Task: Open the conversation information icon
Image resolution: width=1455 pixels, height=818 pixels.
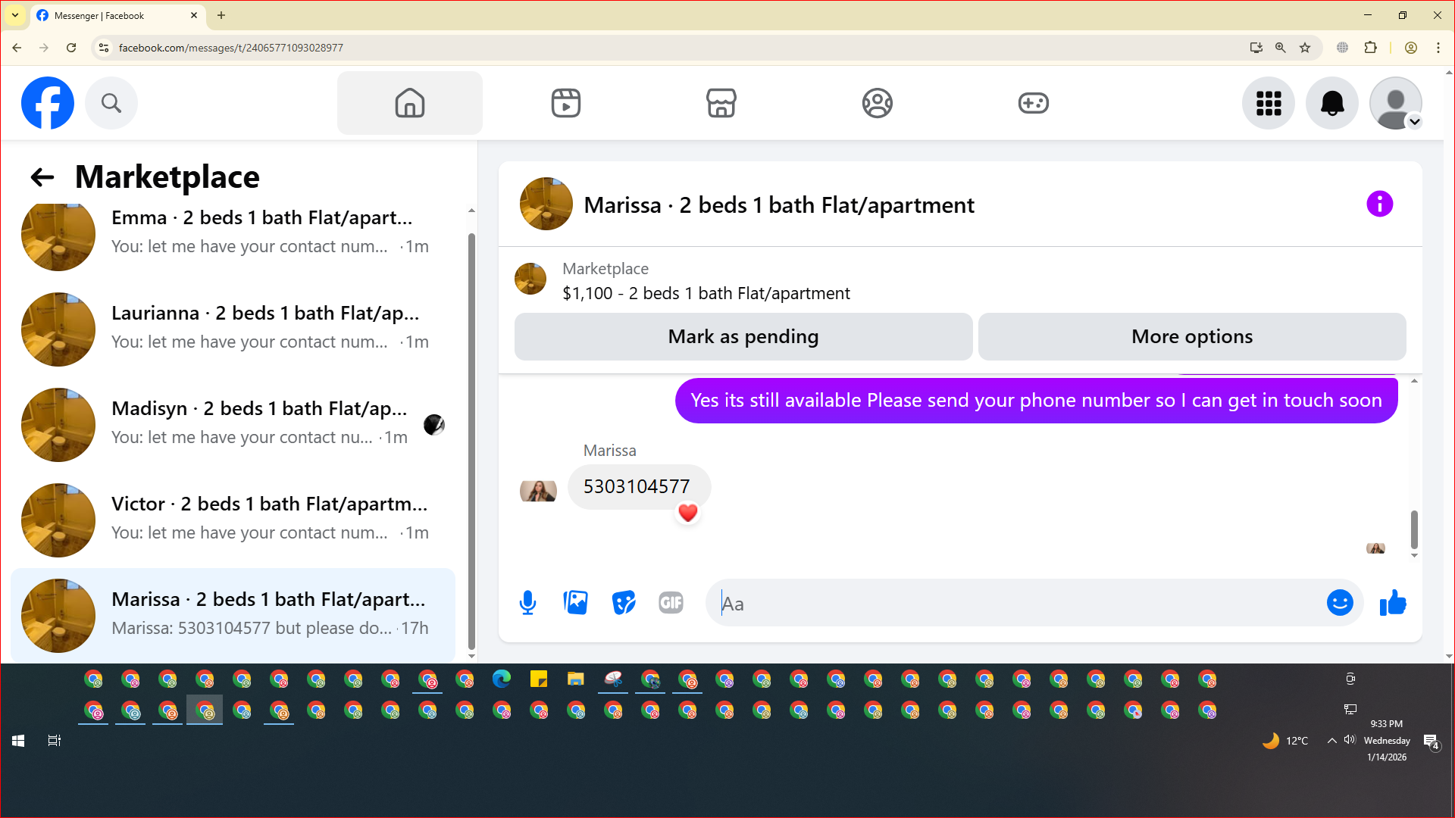Action: [1379, 204]
